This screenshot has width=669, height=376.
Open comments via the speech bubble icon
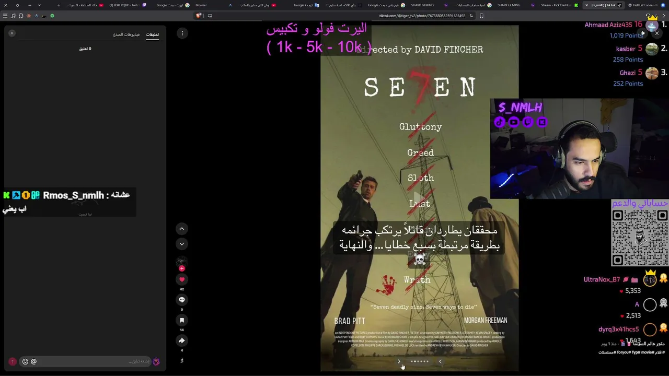tap(182, 300)
